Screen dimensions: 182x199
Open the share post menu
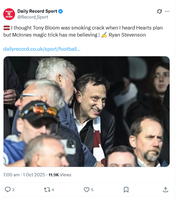coord(166,190)
